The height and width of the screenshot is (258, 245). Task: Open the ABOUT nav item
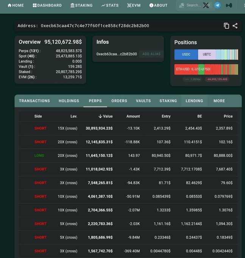coord(158,5)
